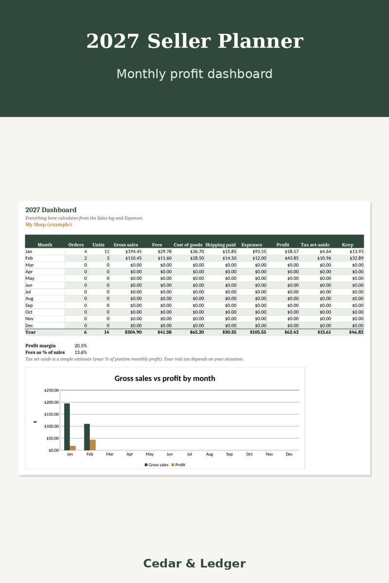Click the "Profit margin" label
Viewport: 389px width, 583px height.
pos(40,346)
